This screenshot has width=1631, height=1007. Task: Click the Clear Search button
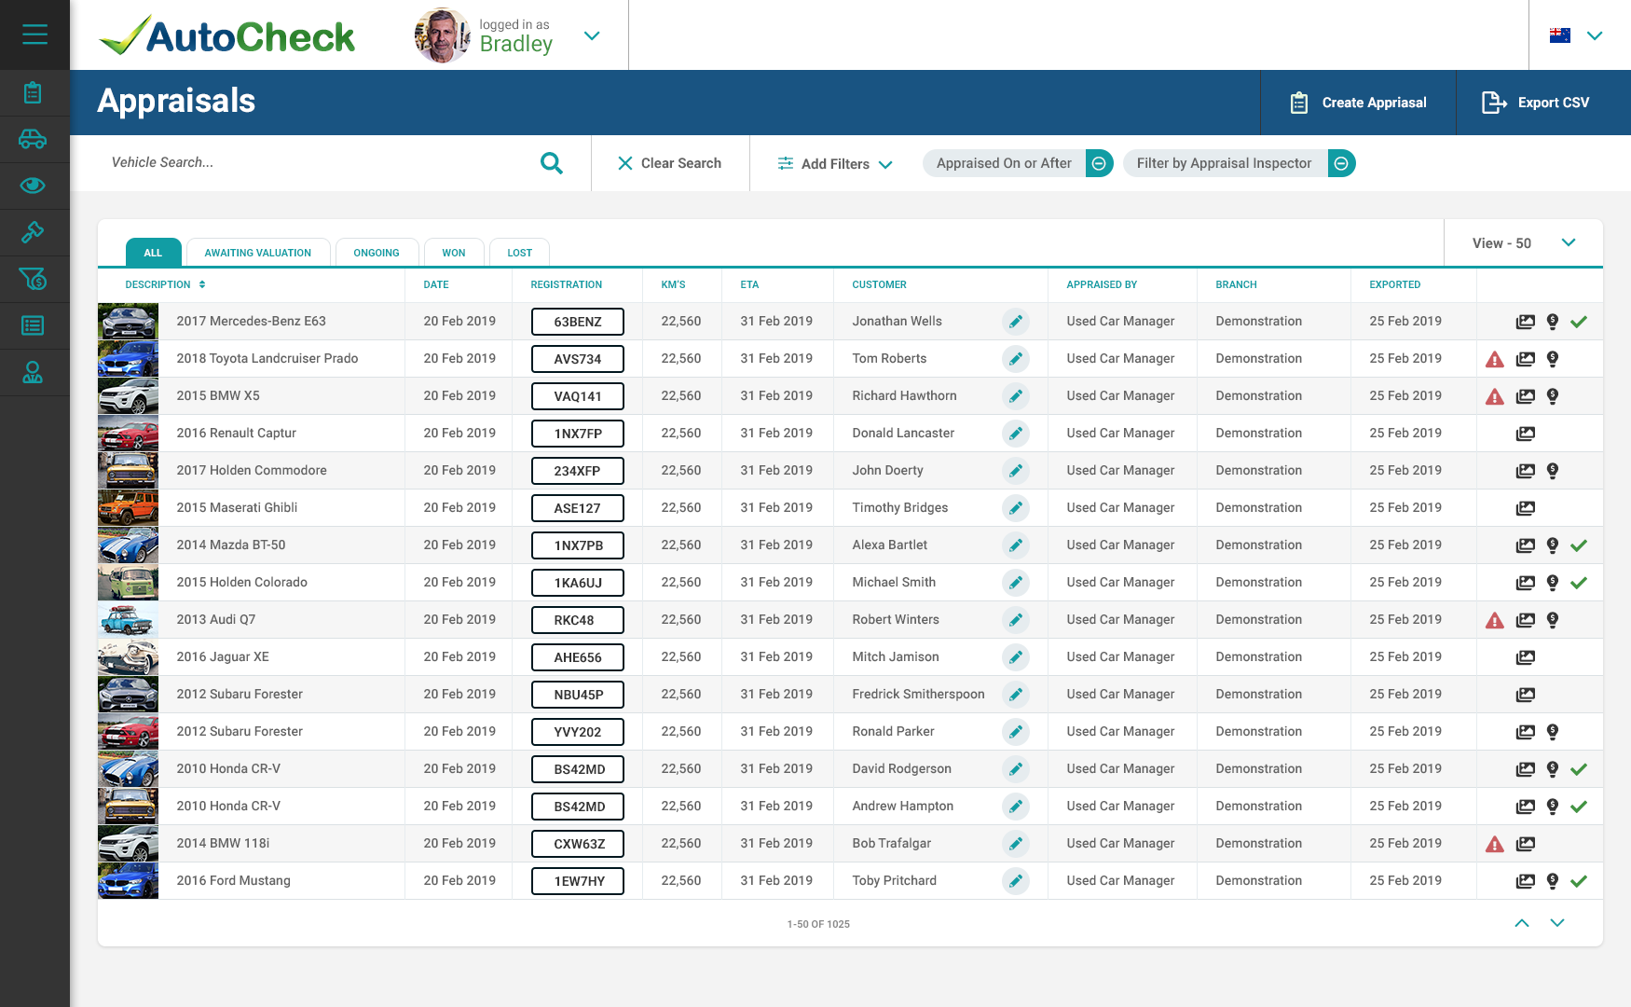(x=670, y=163)
